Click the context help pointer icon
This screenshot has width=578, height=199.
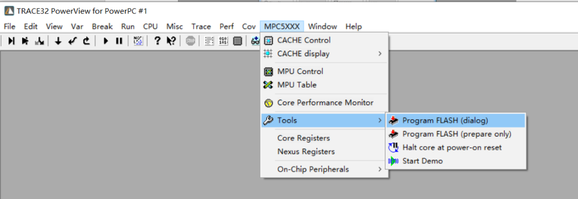coord(171,41)
